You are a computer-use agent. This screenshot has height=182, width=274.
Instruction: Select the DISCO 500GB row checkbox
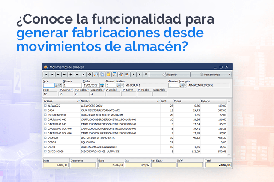(45, 151)
